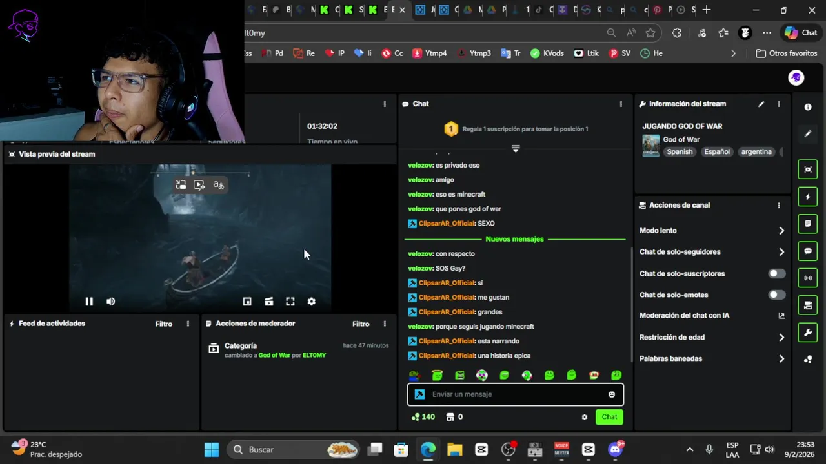Click gift subscription rank 1 banner
The image size is (826, 464).
coord(516,129)
